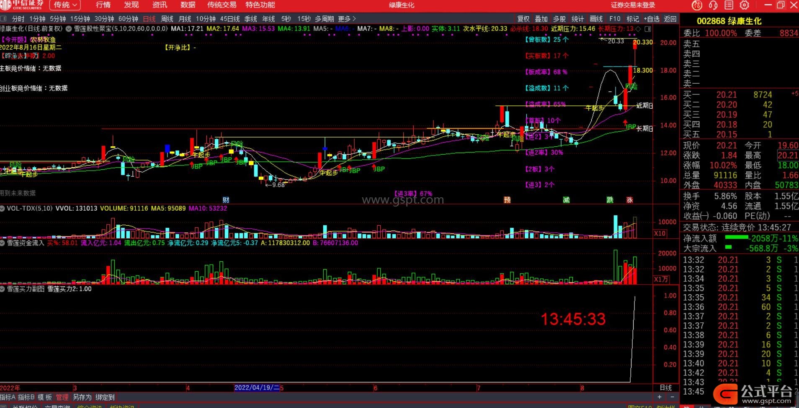This screenshot has height=408, width=799.
Task: Open the 模板 template tab
Action: pyautogui.click(x=45, y=397)
